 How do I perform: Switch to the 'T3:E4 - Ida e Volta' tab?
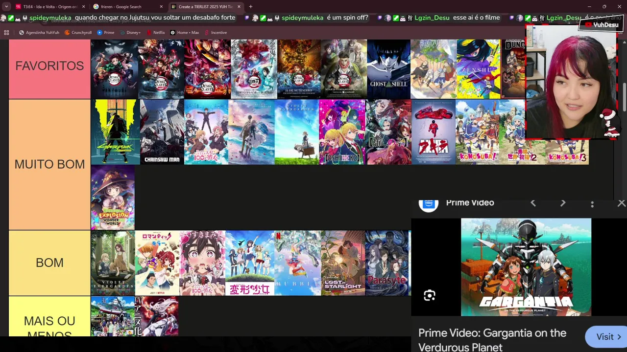click(50, 7)
